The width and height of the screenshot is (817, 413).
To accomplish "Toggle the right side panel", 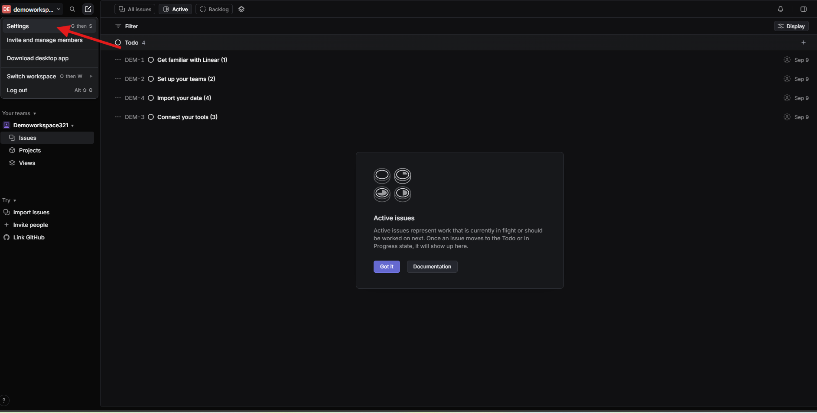I will point(804,9).
